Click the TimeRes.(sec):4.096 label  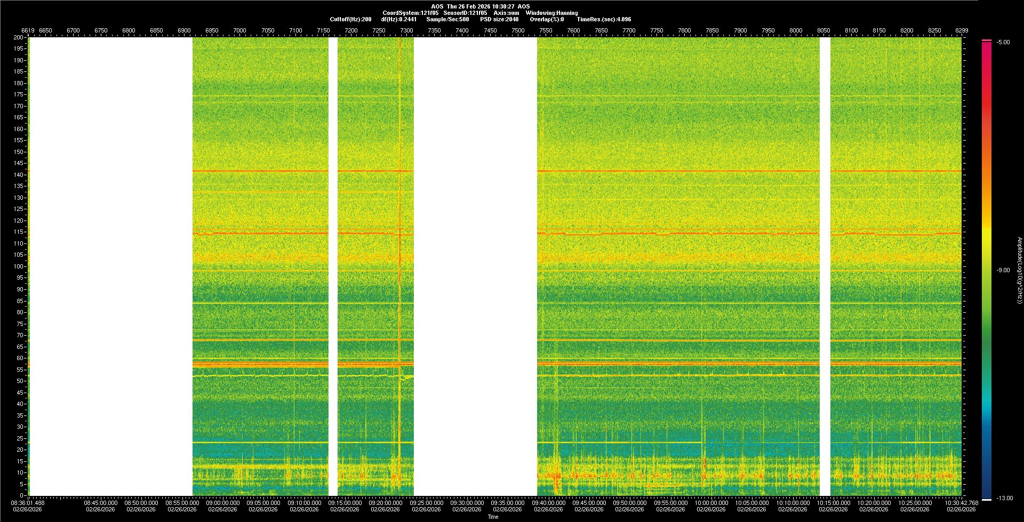point(604,19)
